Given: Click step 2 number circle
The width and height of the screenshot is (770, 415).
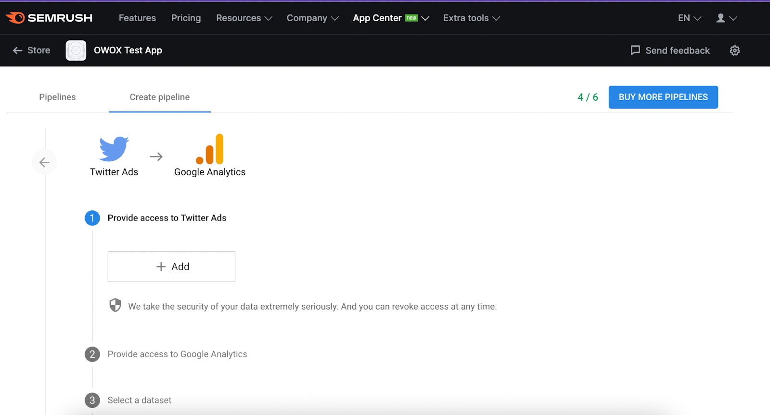Looking at the screenshot, I should 92,354.
